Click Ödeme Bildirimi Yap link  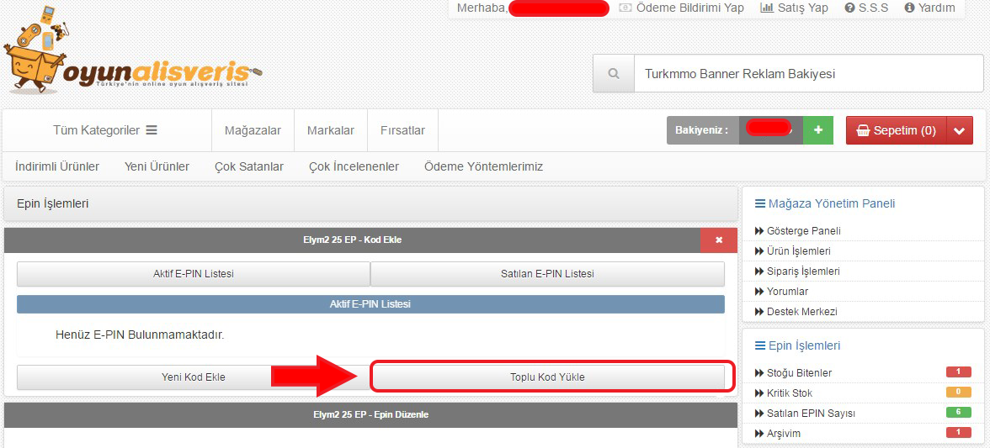click(x=682, y=8)
